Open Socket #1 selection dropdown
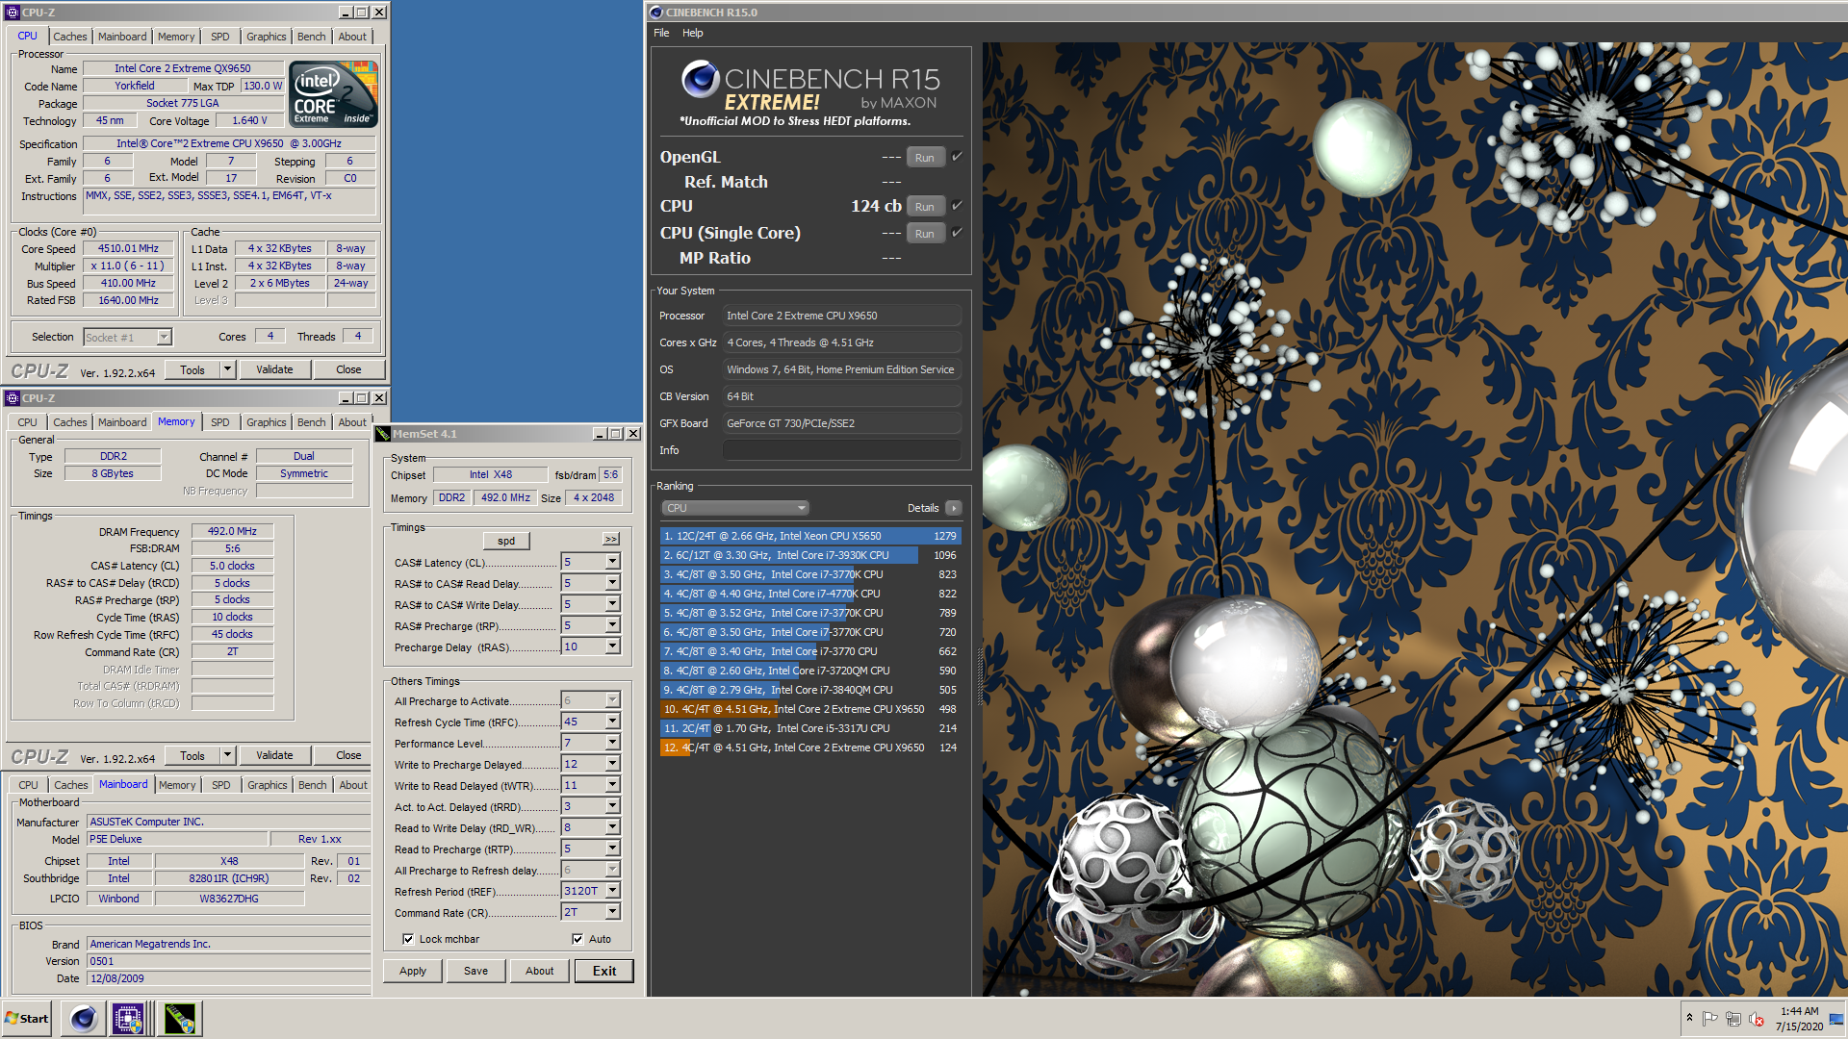Viewport: 1848px width, 1039px height. [164, 337]
